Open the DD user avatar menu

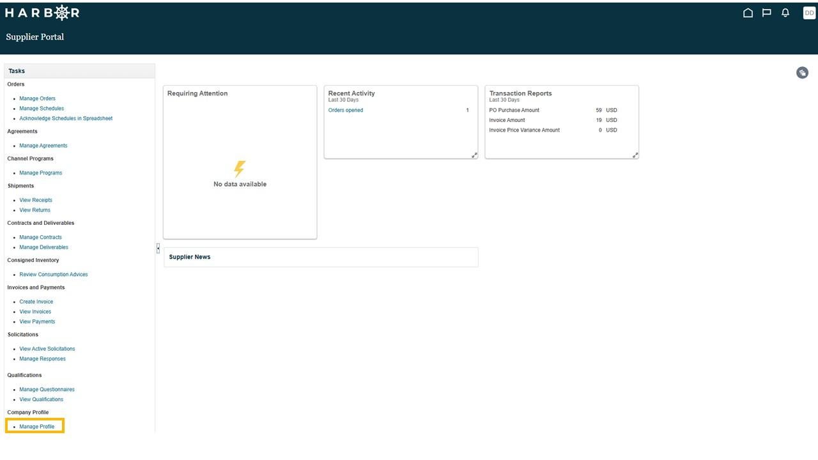(809, 13)
